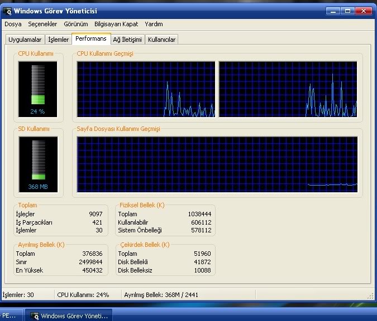Click the right CPU history graph
This screenshot has width=377, height=321.
click(x=288, y=89)
